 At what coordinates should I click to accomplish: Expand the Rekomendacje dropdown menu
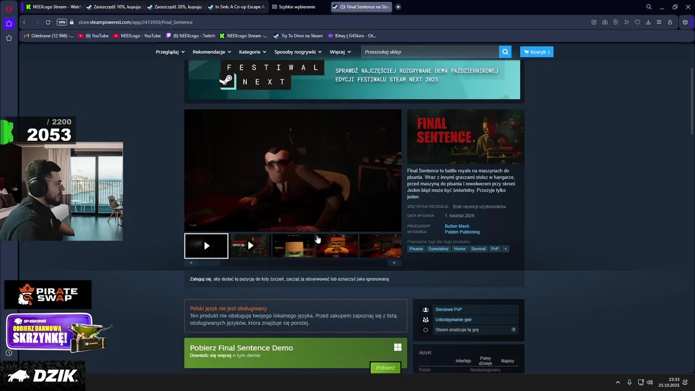[212, 52]
